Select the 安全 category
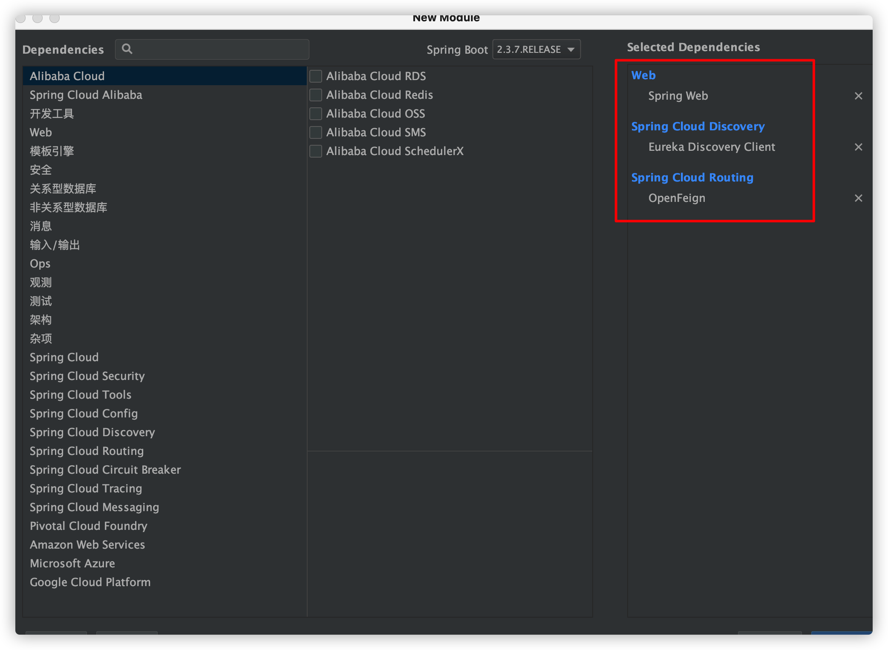The width and height of the screenshot is (888, 650). click(x=164, y=170)
